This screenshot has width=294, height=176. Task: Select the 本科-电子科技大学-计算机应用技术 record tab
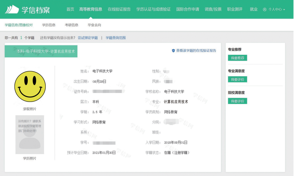(41, 51)
